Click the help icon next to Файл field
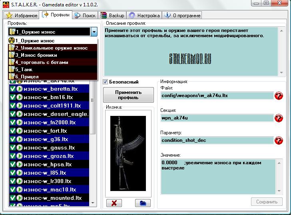291x215 pixels. point(279,96)
